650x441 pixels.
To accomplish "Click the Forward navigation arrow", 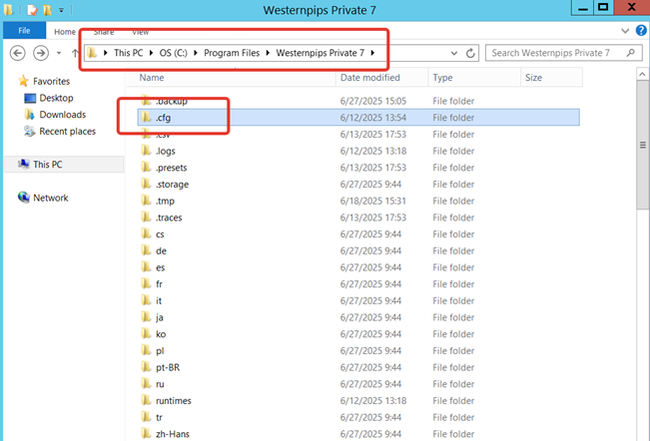I will tap(41, 53).
